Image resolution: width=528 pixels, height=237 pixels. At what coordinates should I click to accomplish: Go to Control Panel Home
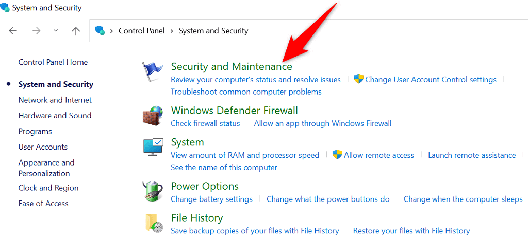click(53, 62)
